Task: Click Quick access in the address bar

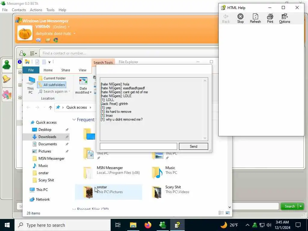Action: [76, 107]
